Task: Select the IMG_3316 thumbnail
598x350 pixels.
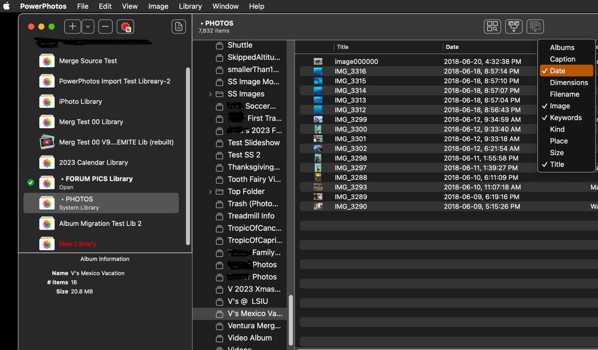Action: pos(318,71)
